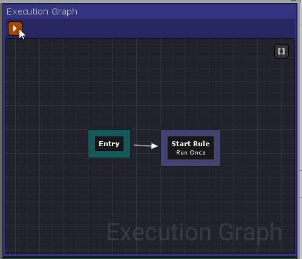Select the Start Rule node title
Image resolution: width=302 pixels, height=259 pixels.
point(191,144)
